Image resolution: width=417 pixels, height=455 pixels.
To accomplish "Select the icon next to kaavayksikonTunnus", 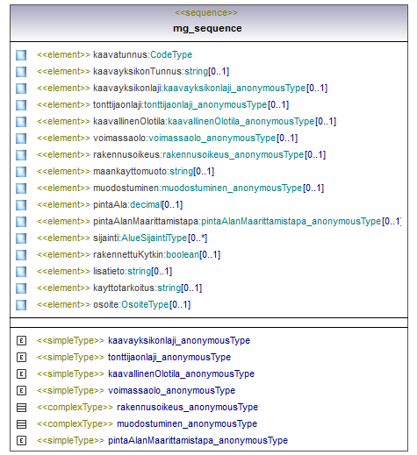I will [21, 72].
